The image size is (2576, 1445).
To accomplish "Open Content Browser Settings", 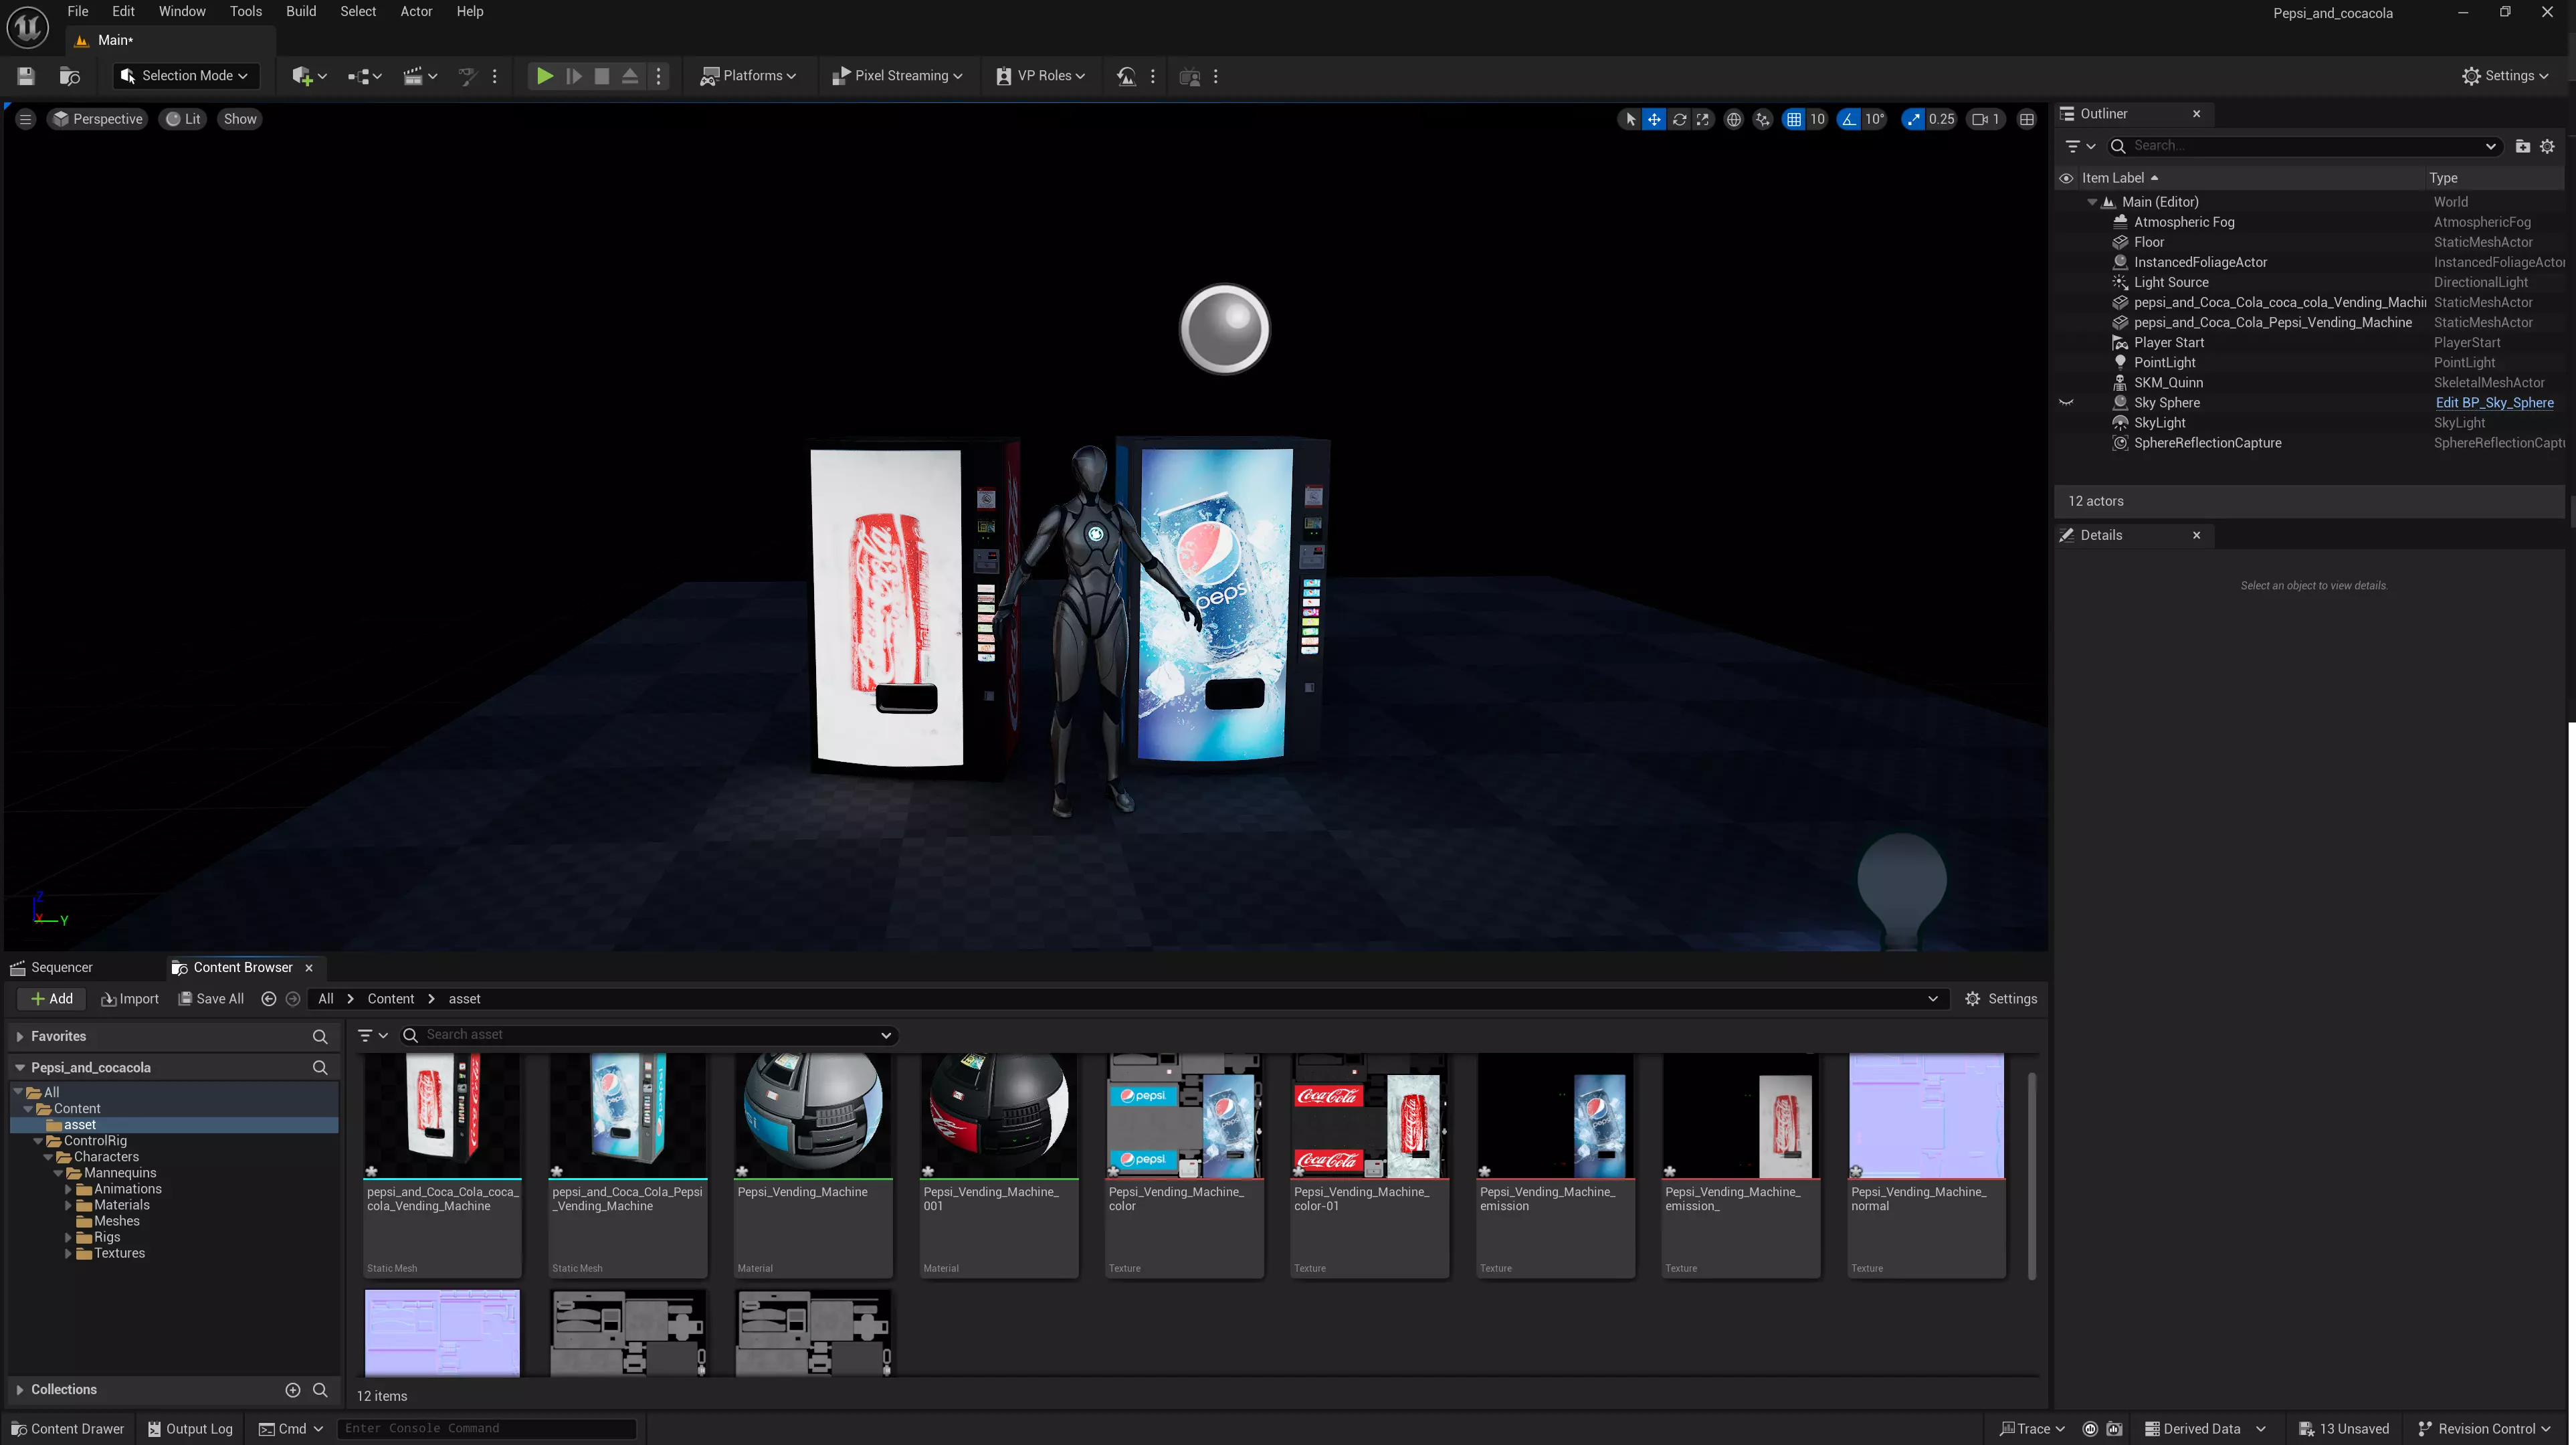I will [x=2000, y=999].
